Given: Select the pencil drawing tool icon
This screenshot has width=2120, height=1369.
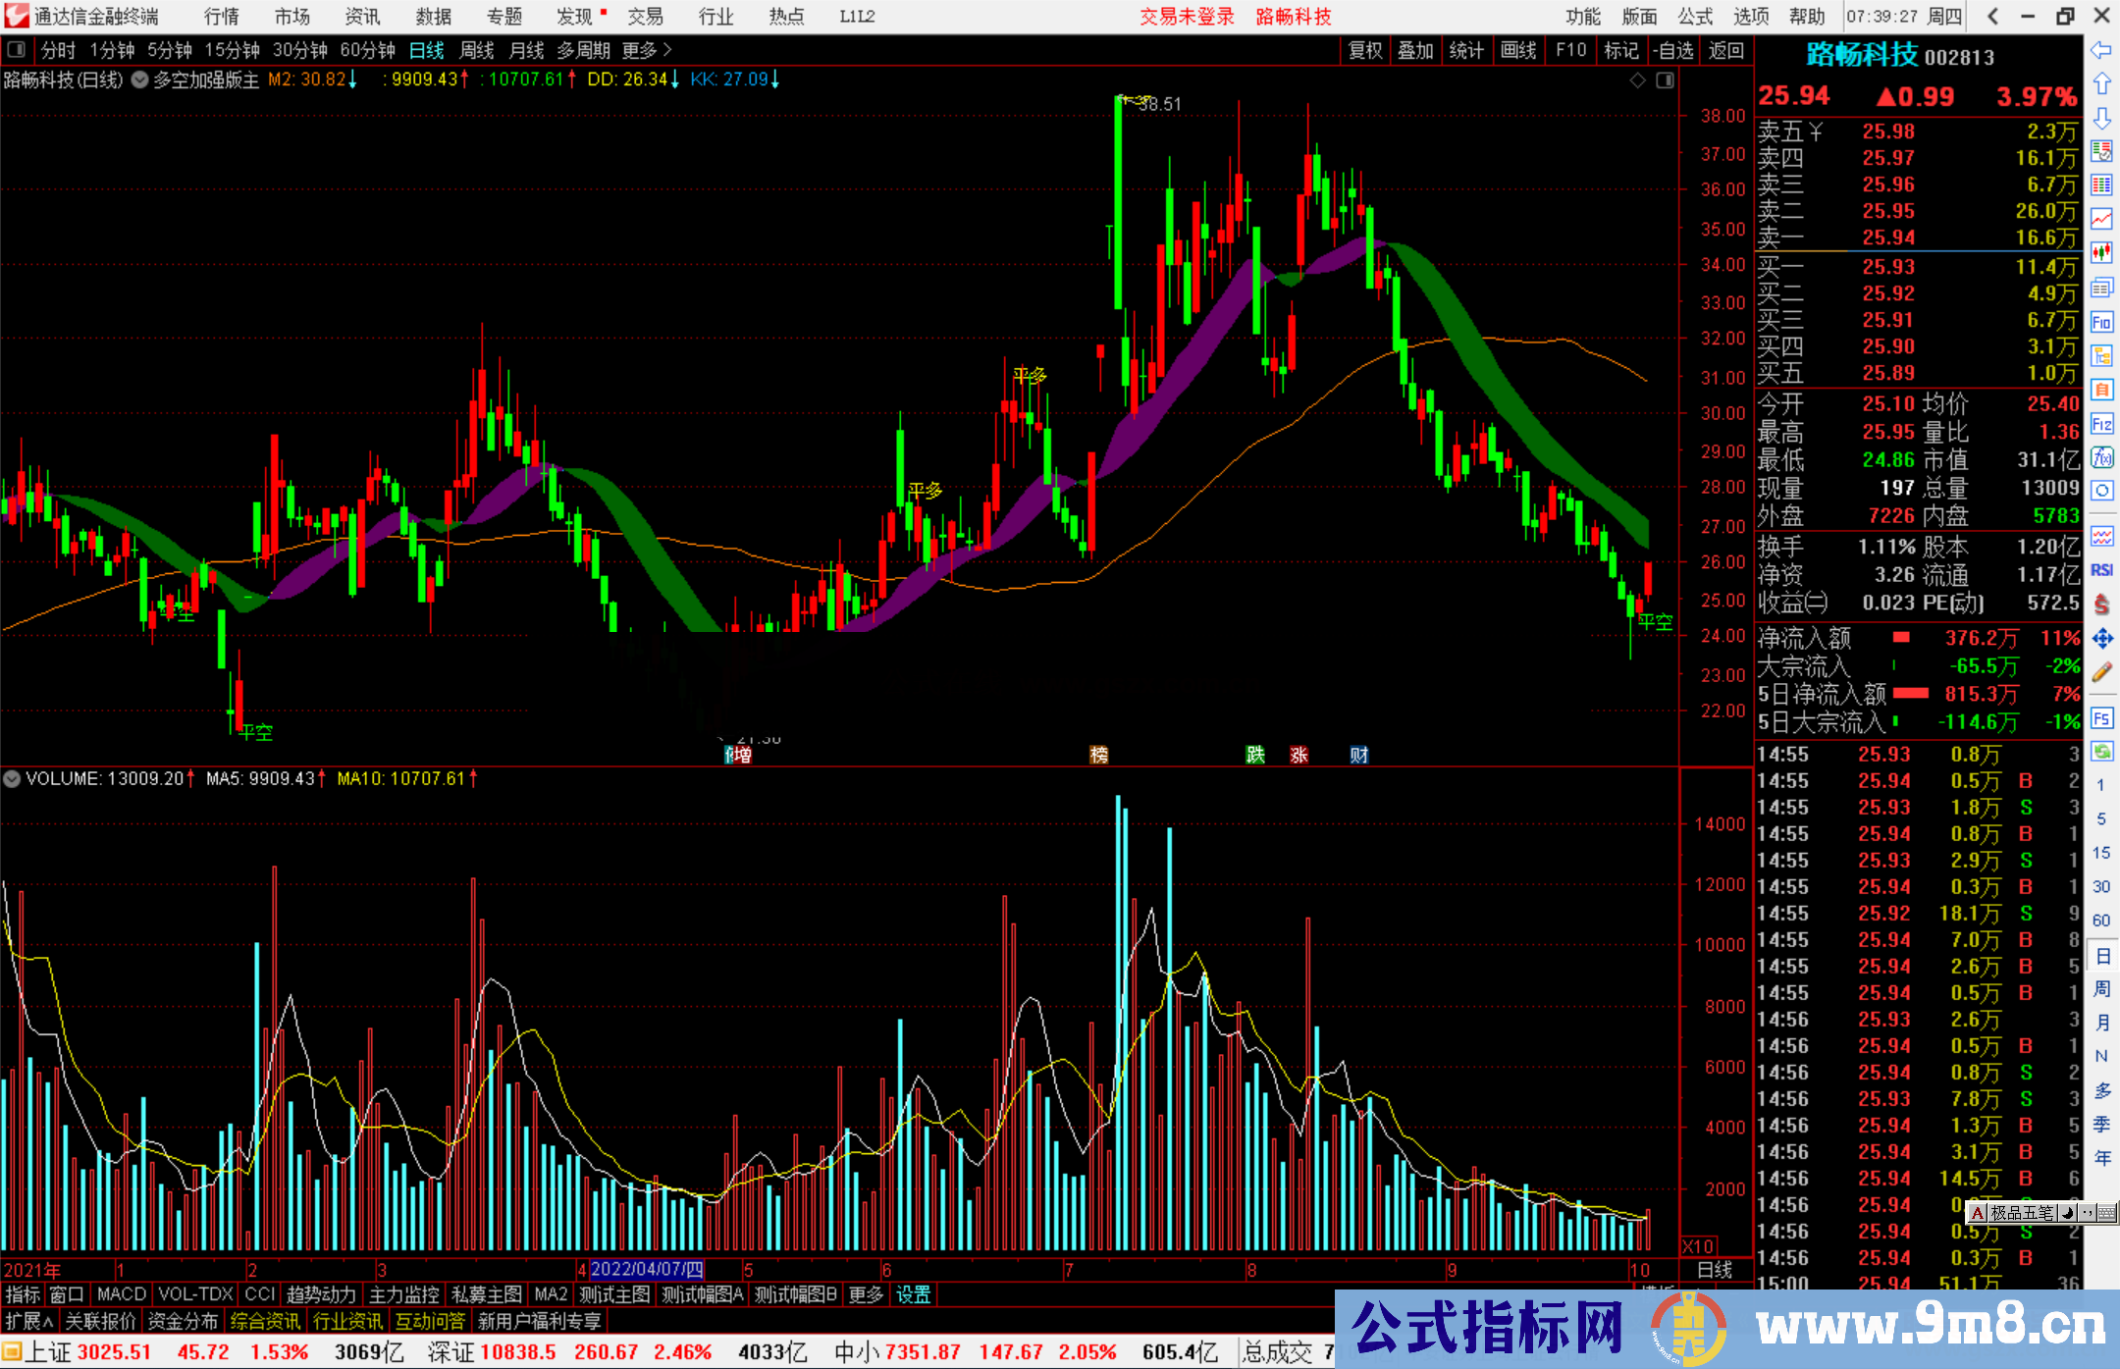Looking at the screenshot, I should point(2101,672).
